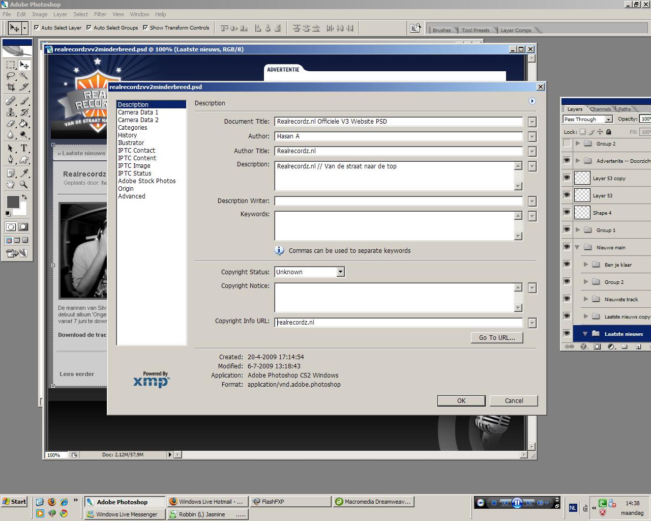The image size is (651, 521).
Task: Hide the Laatste nieuws group
Action: tap(567, 333)
